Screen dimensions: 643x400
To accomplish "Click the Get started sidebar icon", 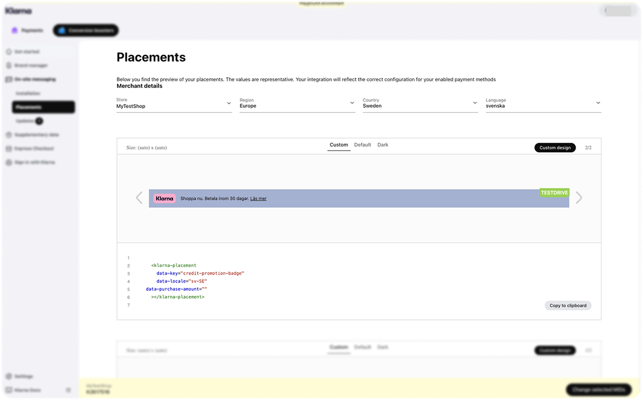I will click(9, 52).
